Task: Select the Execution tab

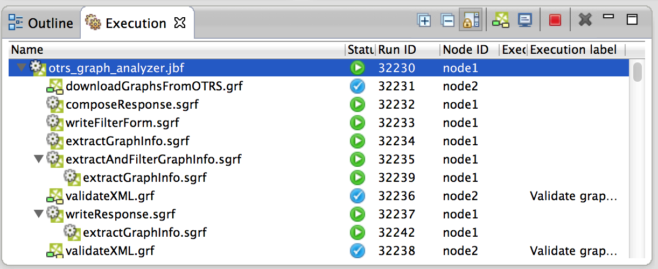Action: [126, 23]
